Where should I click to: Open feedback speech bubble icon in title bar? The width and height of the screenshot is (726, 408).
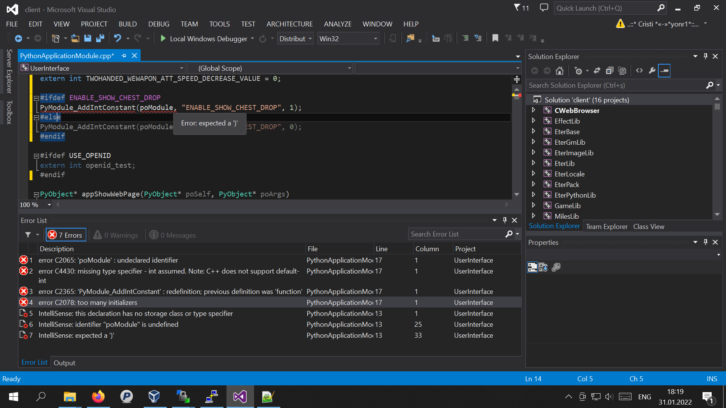[544, 8]
